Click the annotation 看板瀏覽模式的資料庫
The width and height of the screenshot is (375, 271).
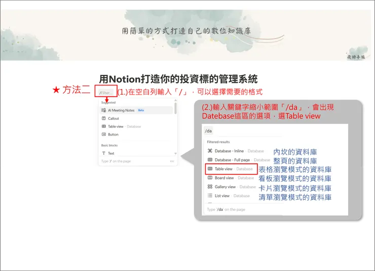point(295,178)
